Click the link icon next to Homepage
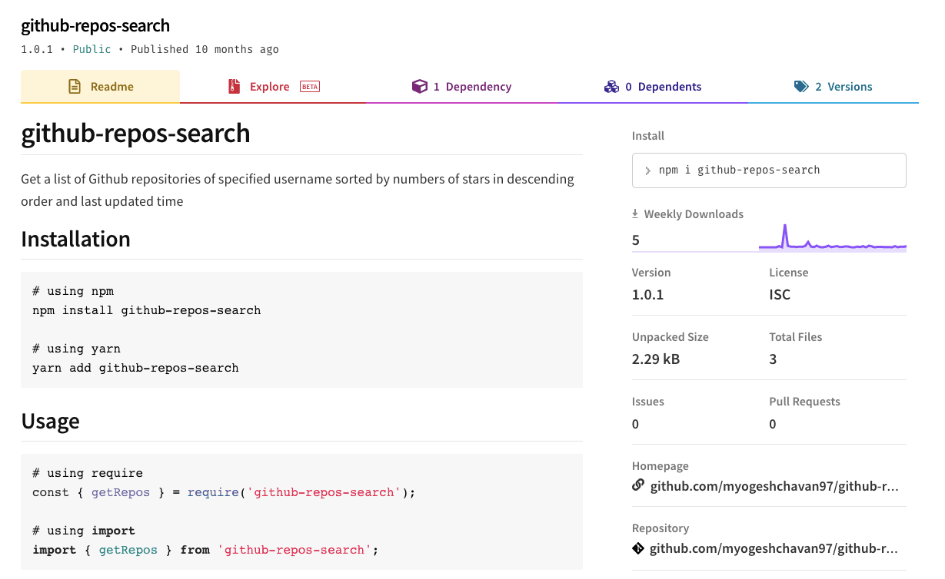This screenshot has width=945, height=579. point(637,485)
